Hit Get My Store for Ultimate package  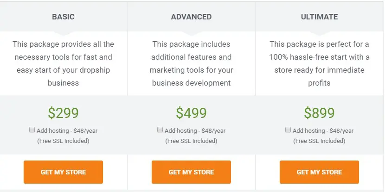pos(319,172)
